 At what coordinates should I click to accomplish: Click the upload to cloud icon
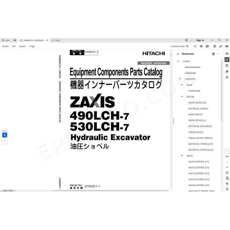click(201, 46)
